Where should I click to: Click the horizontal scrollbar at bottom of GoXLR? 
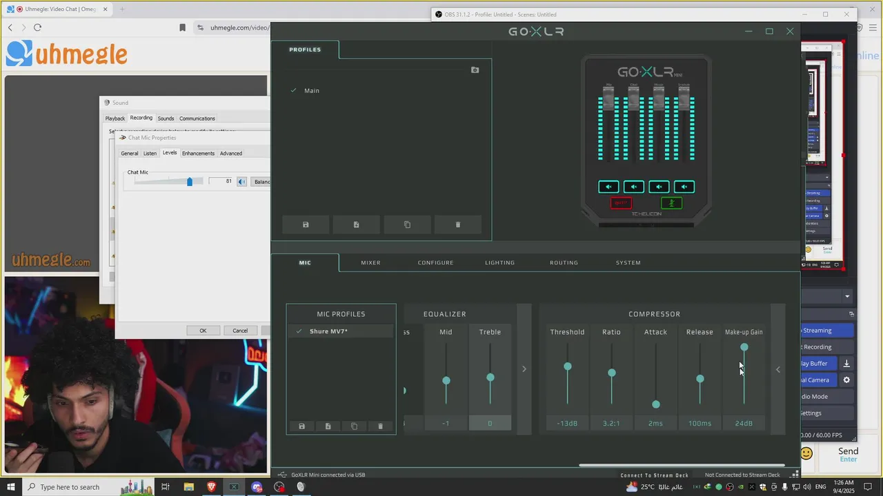tap(682, 466)
